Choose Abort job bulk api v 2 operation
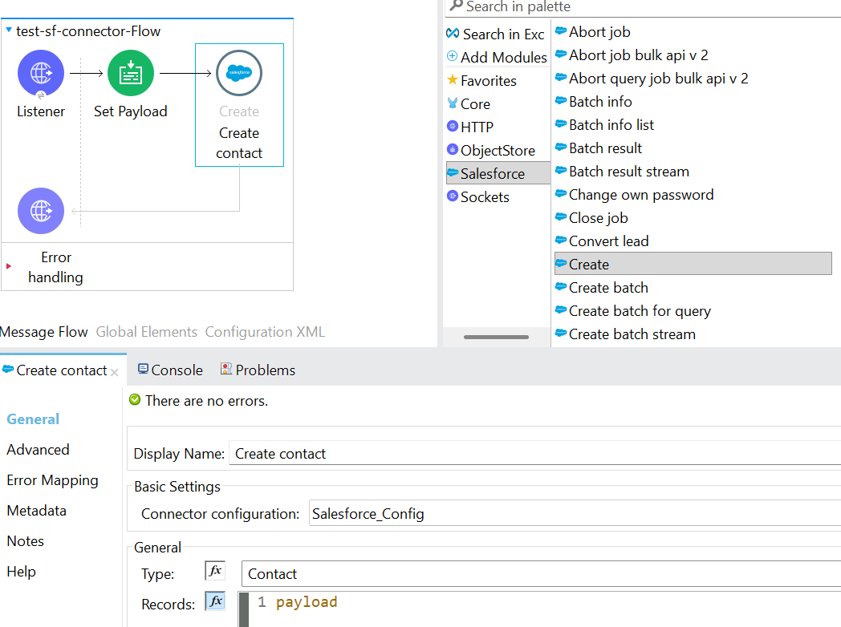 pos(632,55)
